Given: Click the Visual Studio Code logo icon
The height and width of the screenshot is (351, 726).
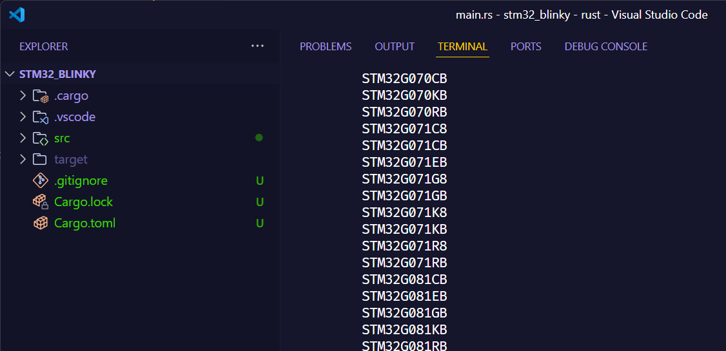Looking at the screenshot, I should (x=17, y=14).
